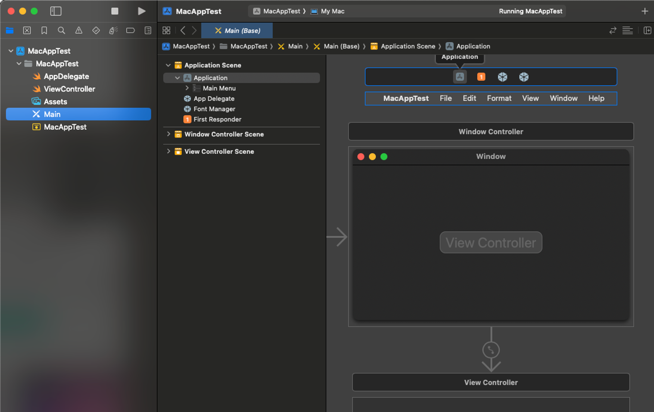This screenshot has height=412, width=654.
Task: Expand the Window Controller Scene
Action: point(169,134)
